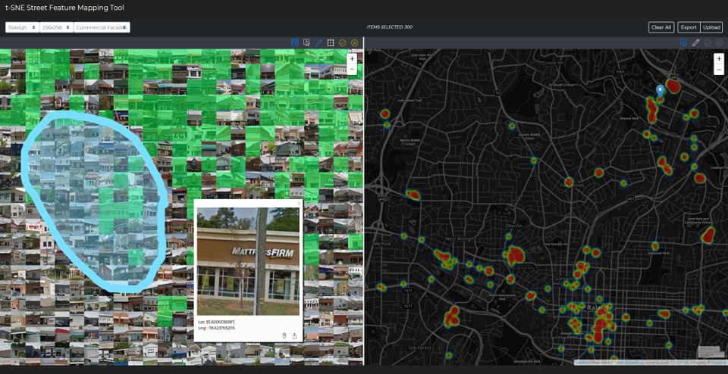The width and height of the screenshot is (728, 374).
Task: Zoom in on the t-SNE image grid
Action: [352, 59]
